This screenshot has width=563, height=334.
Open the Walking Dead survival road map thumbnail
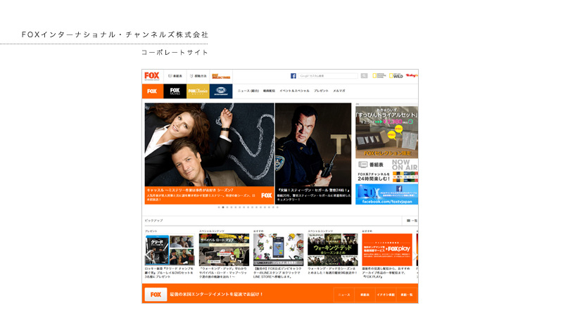click(x=224, y=250)
